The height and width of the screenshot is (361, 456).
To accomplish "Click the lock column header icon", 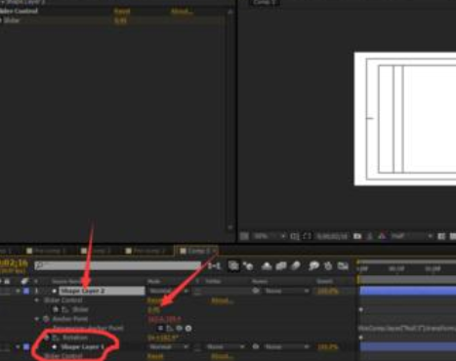I will 7,281.
